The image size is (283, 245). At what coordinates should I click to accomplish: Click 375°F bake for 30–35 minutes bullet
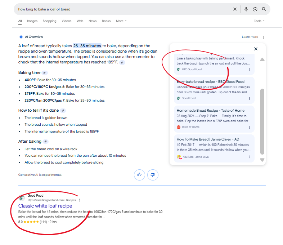50,94
